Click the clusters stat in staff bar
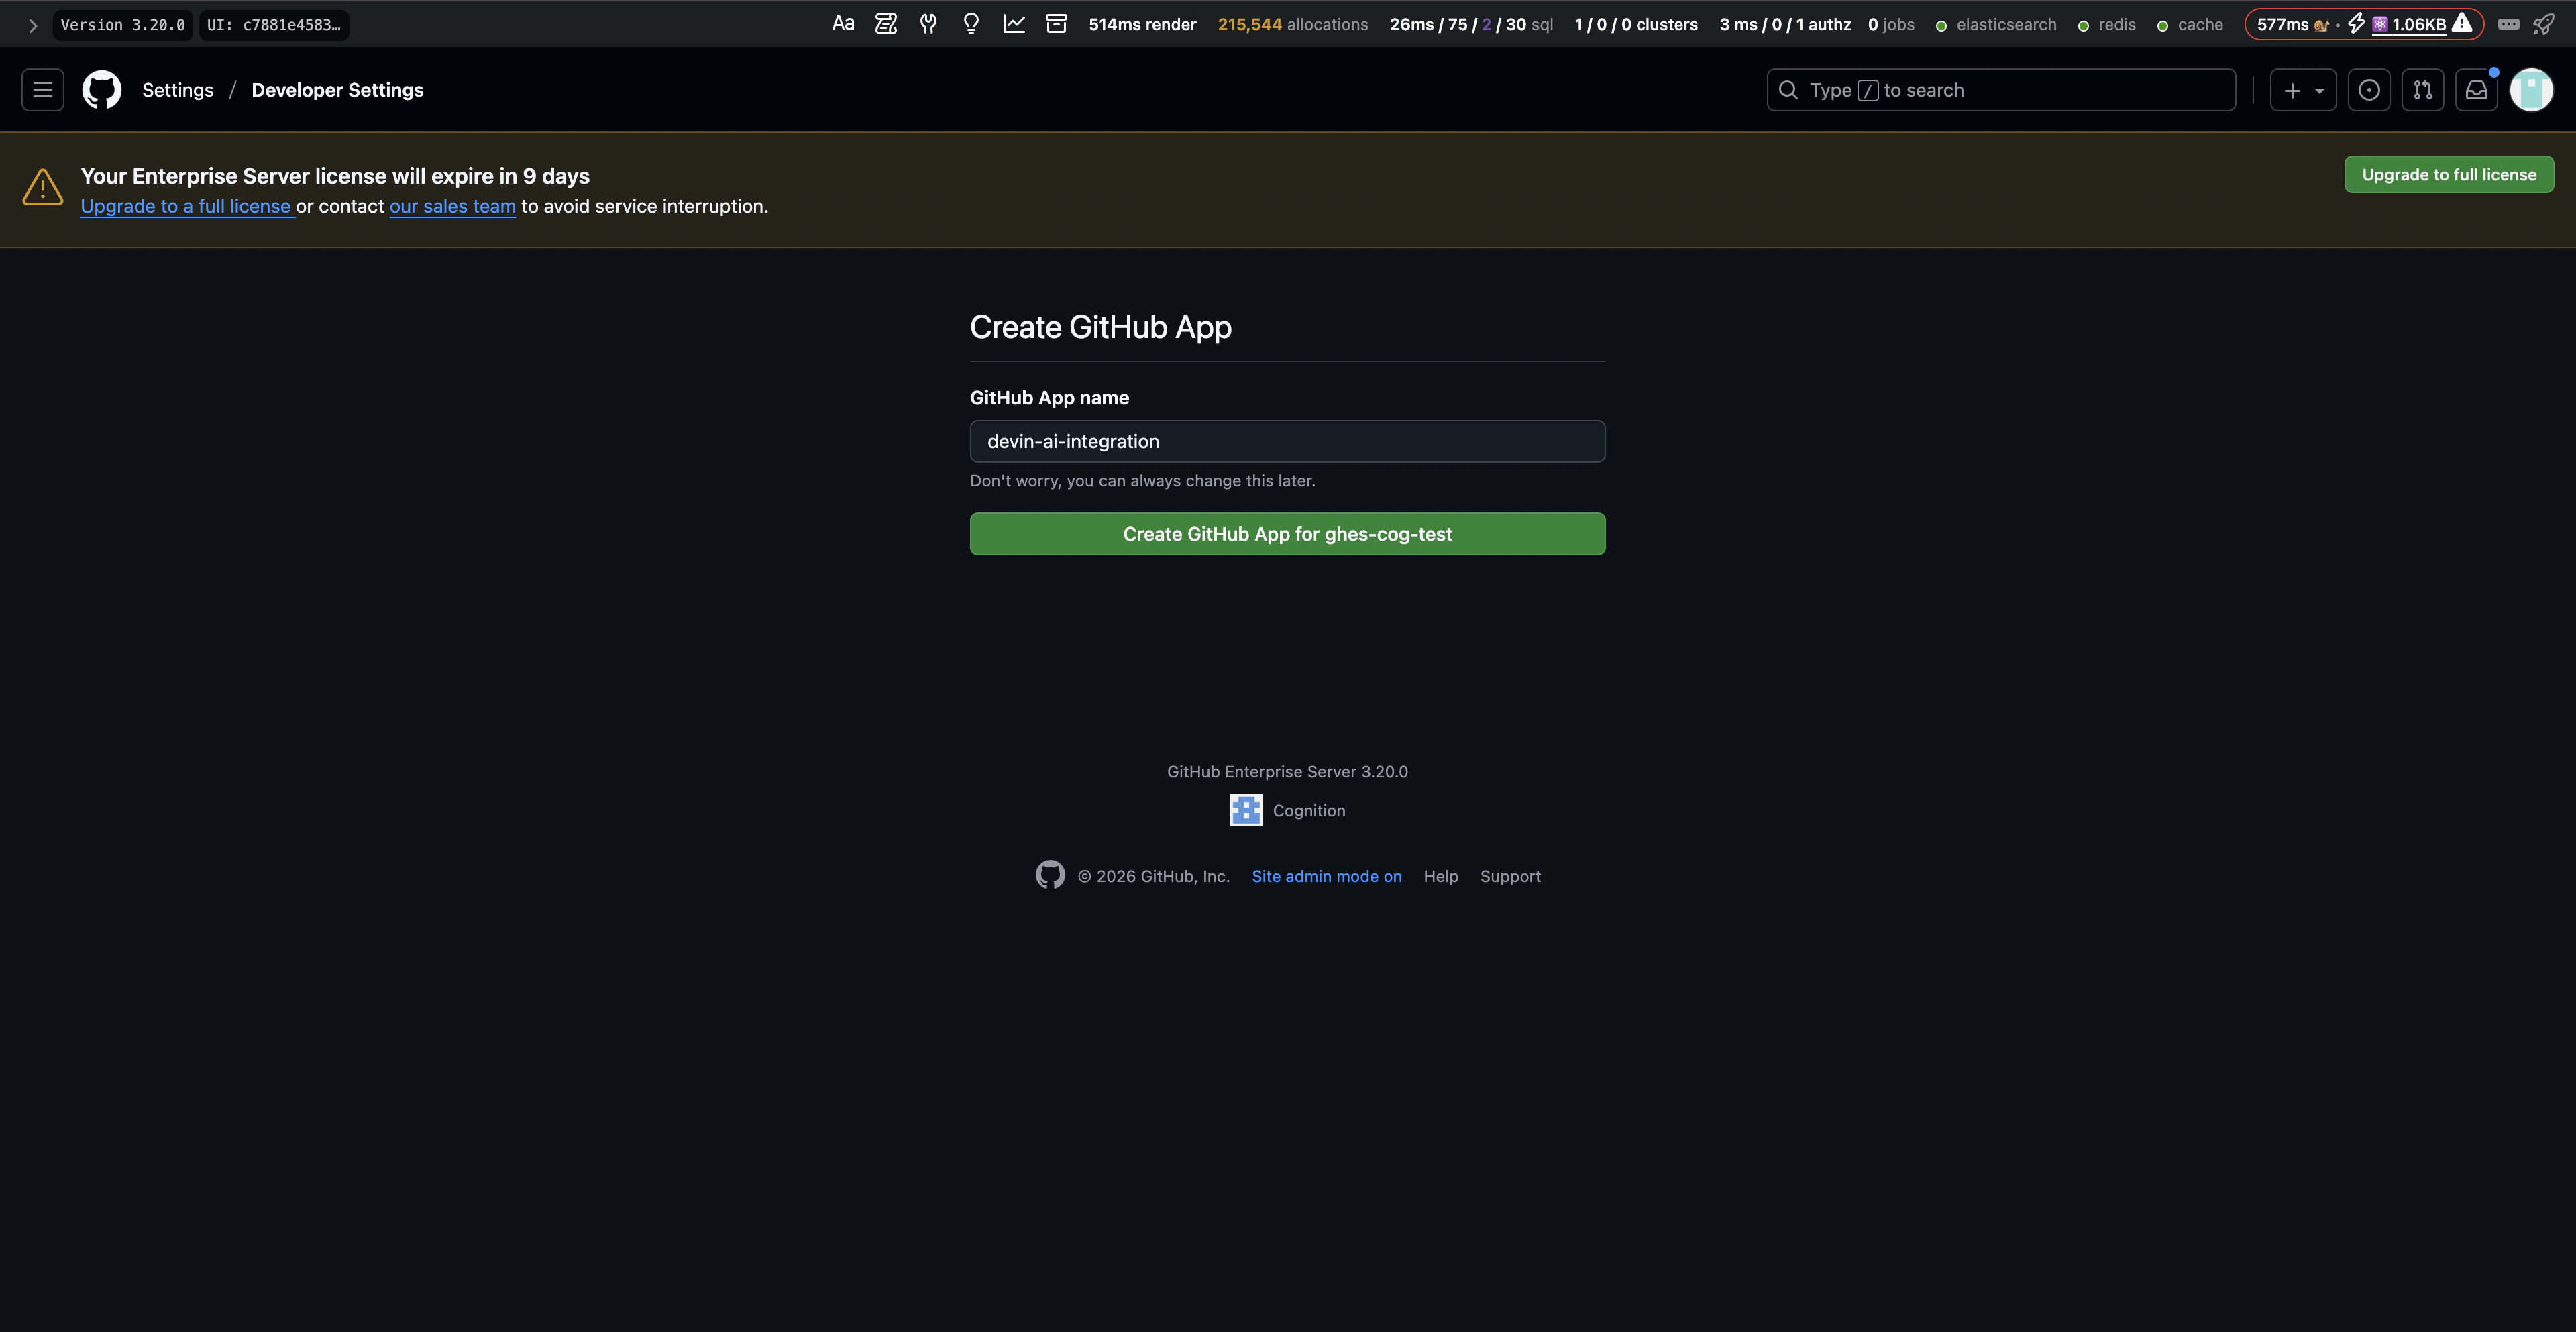Image resolution: width=2576 pixels, height=1332 pixels. 1636,25
